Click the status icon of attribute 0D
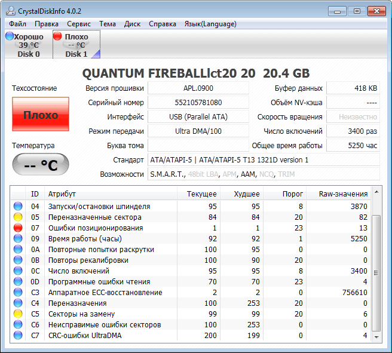 18,281
